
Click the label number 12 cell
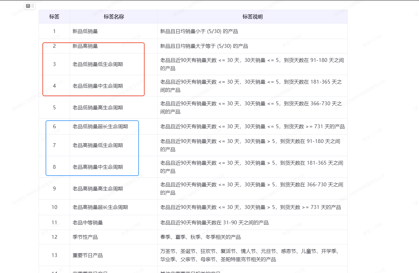[54, 237]
